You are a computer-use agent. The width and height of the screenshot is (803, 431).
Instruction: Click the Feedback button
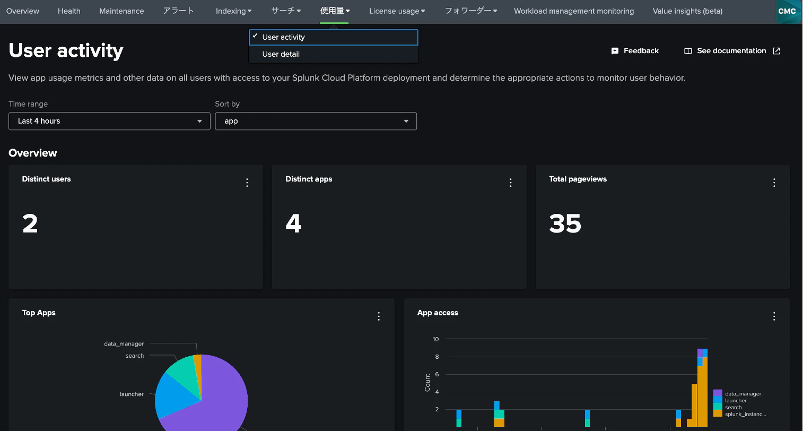tap(635, 51)
